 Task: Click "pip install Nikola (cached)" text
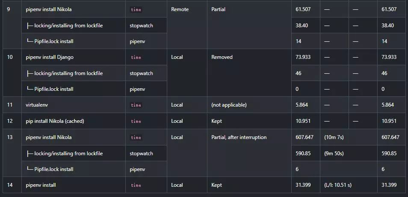click(55, 121)
